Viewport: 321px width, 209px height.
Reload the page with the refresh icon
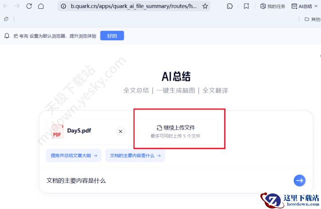[x=29, y=6]
